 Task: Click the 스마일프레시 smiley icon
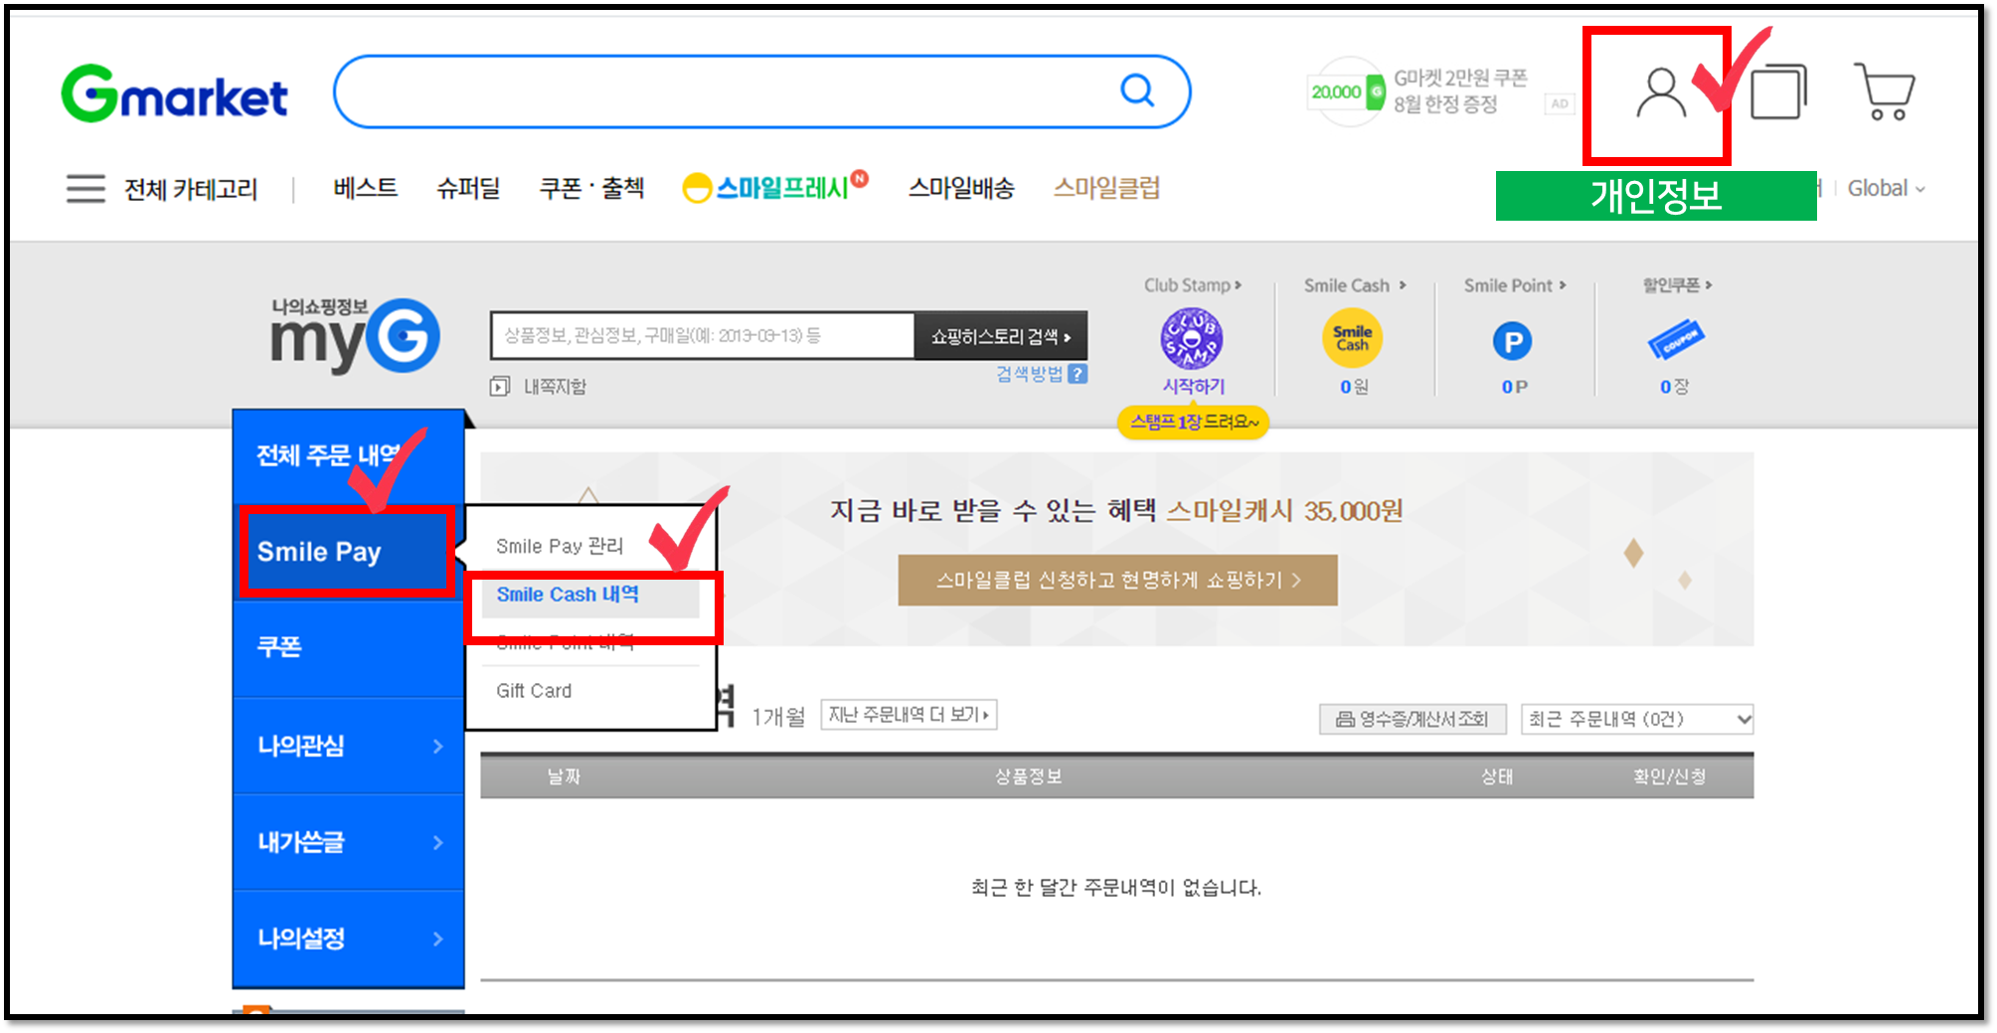coord(697,188)
